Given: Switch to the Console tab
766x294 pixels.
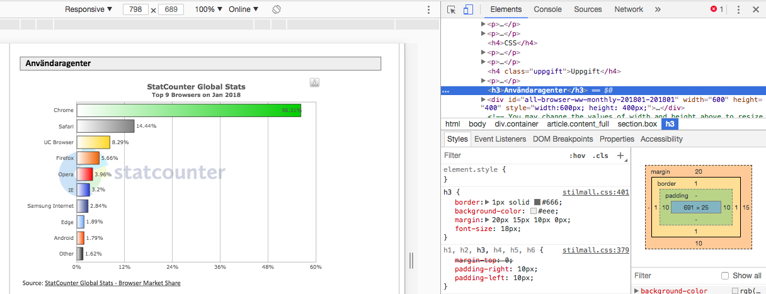Looking at the screenshot, I should (x=547, y=9).
